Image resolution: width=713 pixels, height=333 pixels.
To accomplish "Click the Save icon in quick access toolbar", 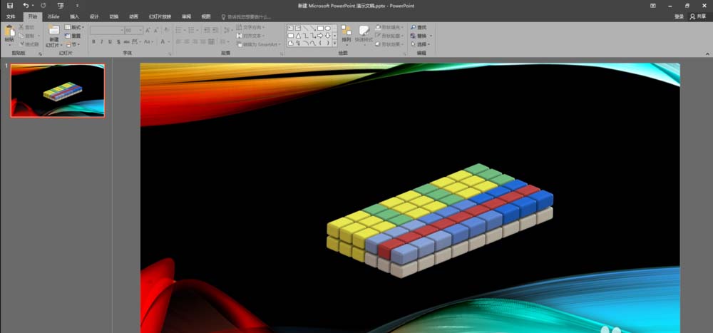I will (x=10, y=6).
